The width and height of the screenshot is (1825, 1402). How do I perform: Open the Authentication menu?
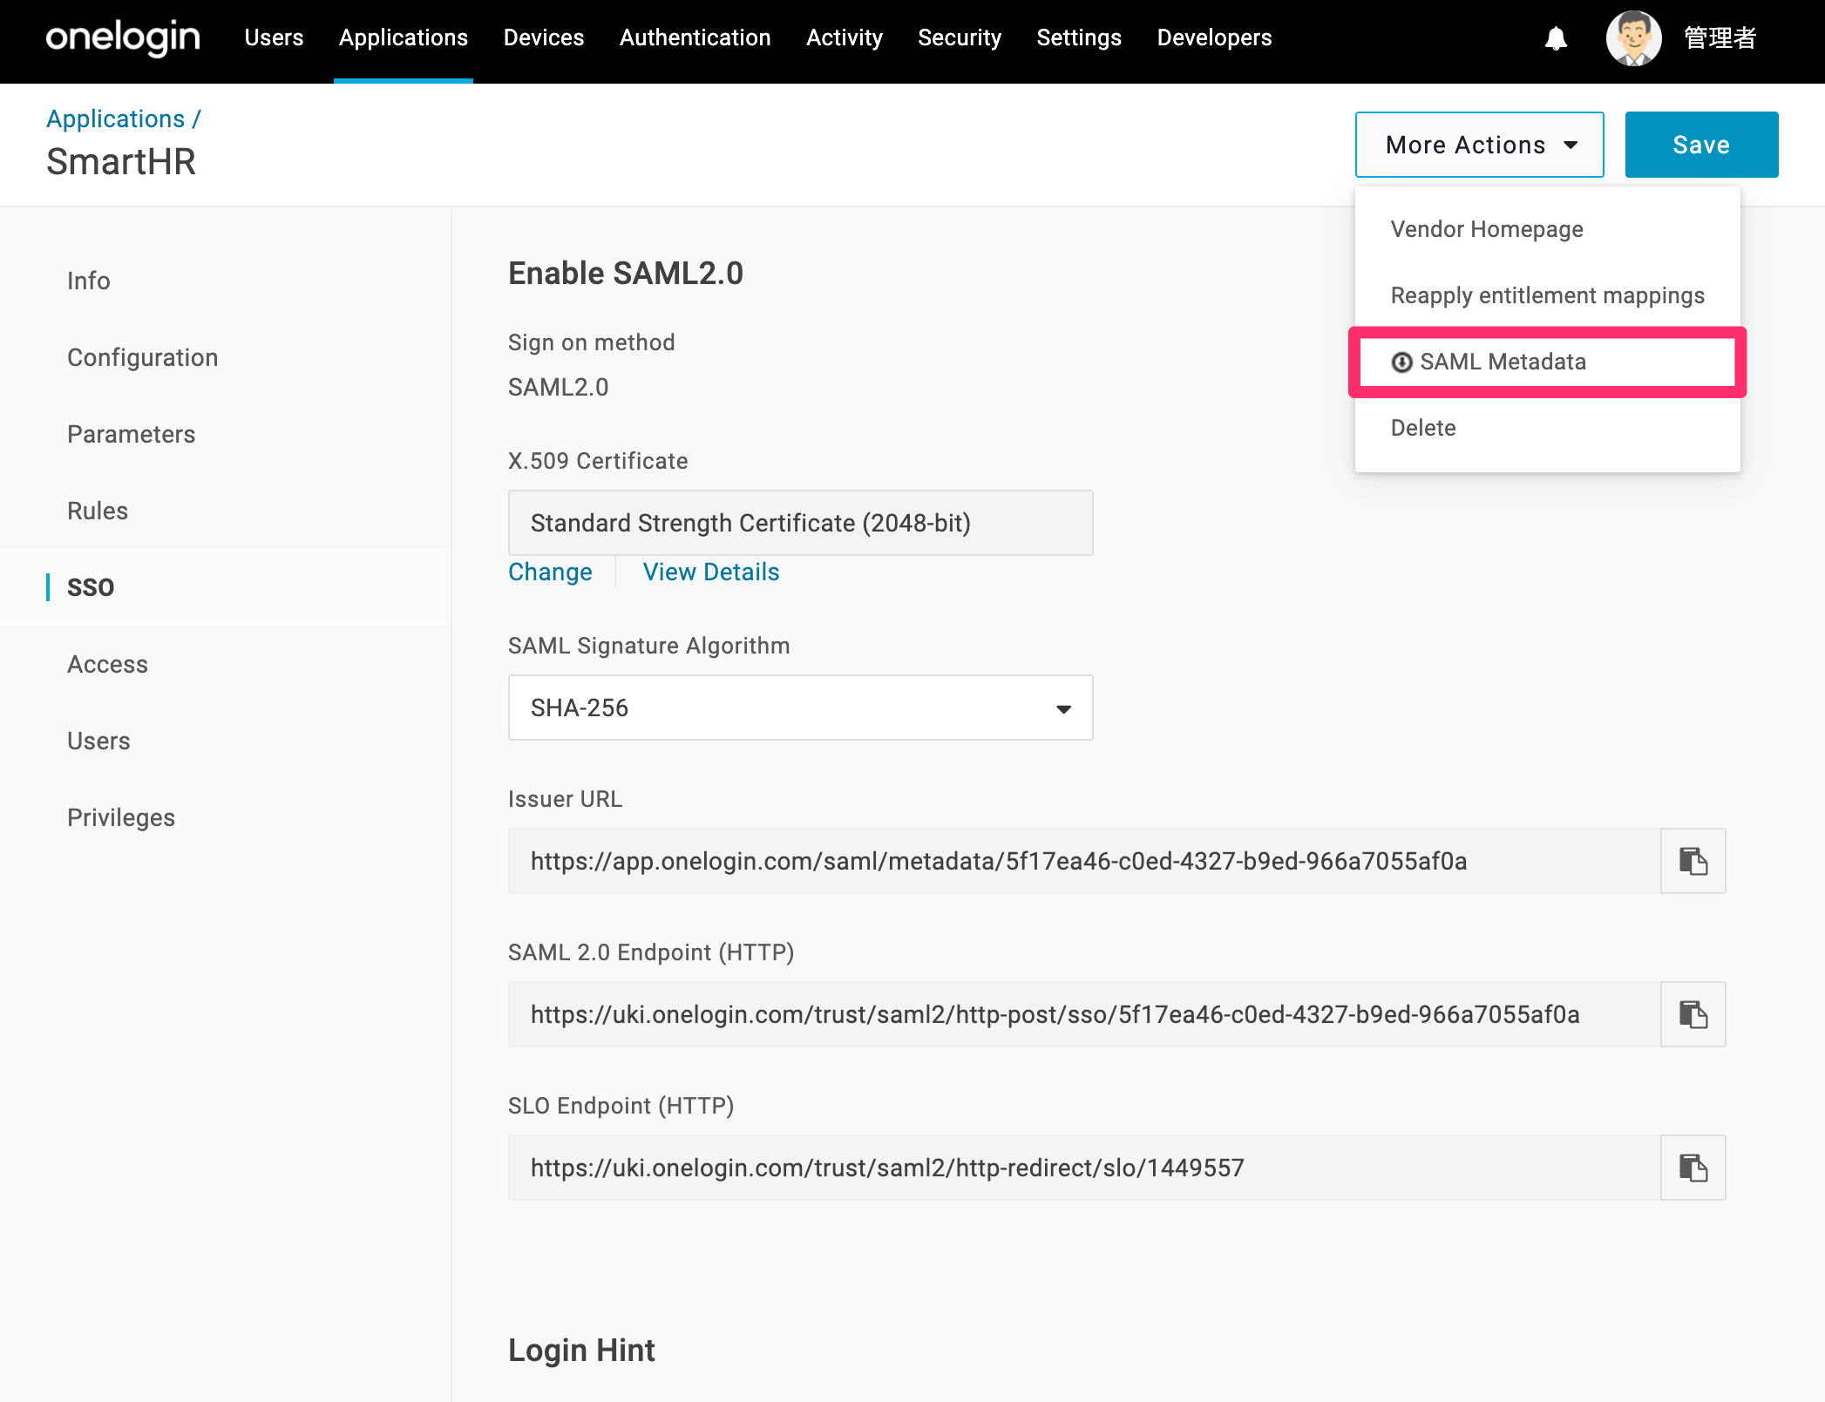695,38
